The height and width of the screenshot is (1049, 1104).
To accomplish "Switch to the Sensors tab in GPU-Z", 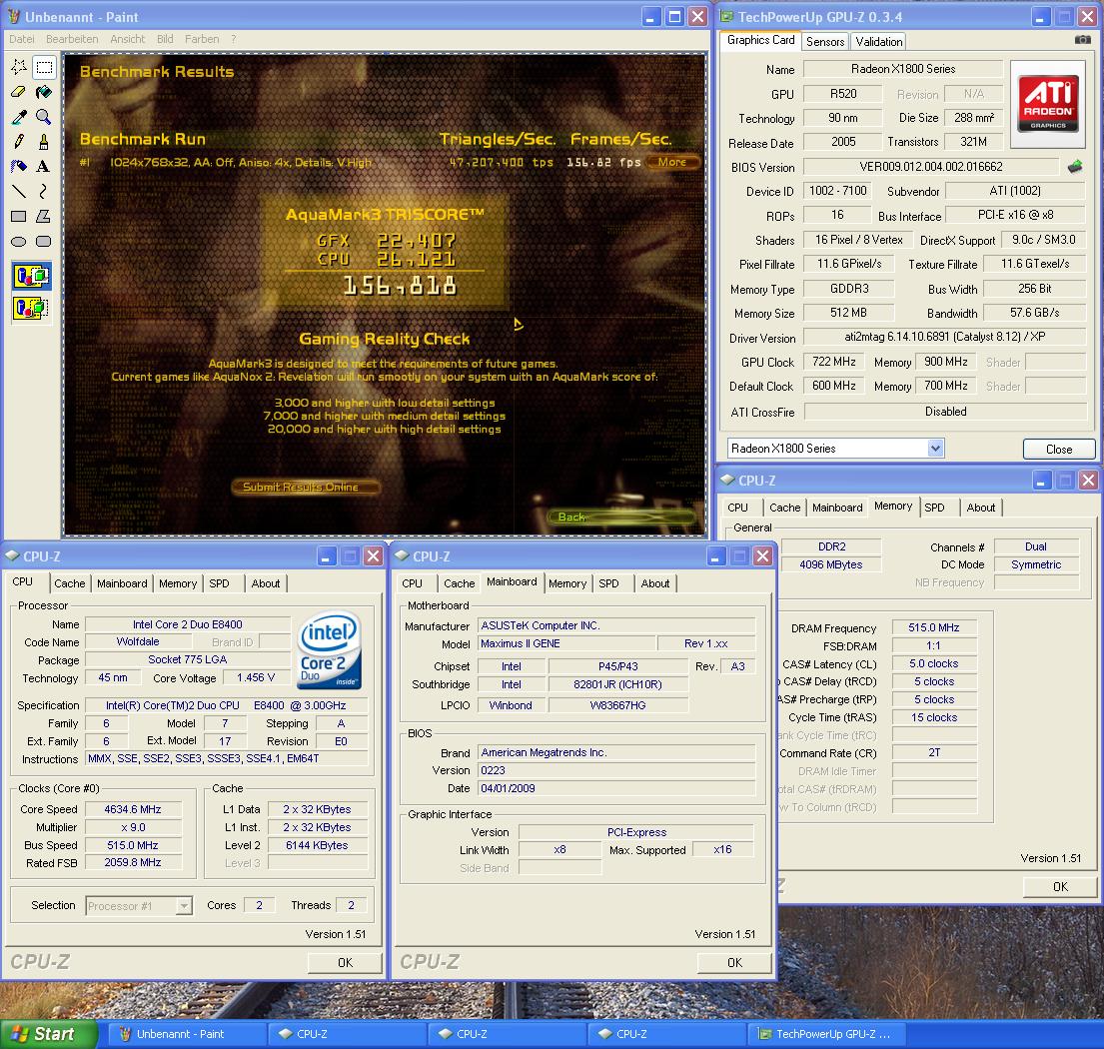I will [825, 42].
